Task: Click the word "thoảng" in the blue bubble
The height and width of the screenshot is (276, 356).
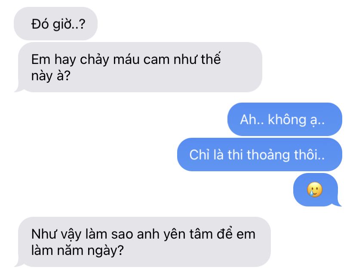Action: tap(268, 155)
